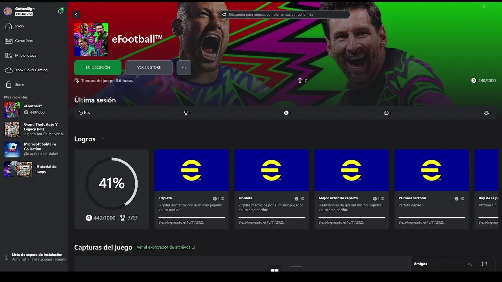Go back with the back arrow
The width and height of the screenshot is (502, 282).
point(76,14)
